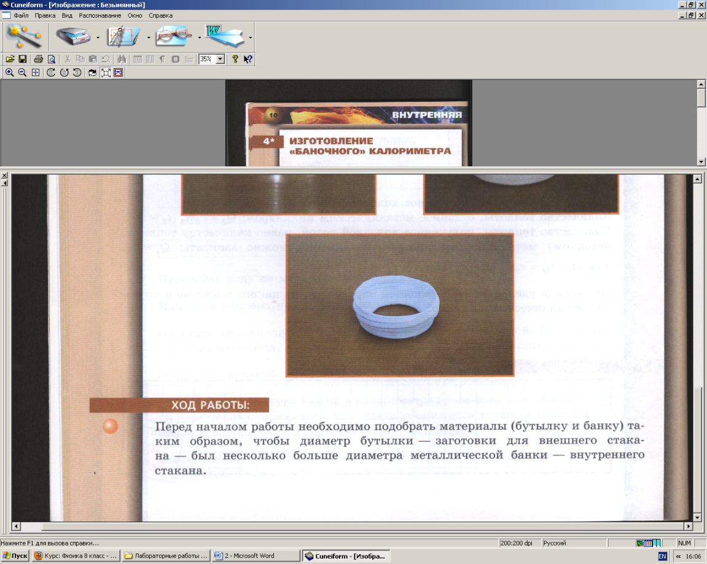Open the Word export dropdown arrow
The image size is (707, 564).
(250, 37)
